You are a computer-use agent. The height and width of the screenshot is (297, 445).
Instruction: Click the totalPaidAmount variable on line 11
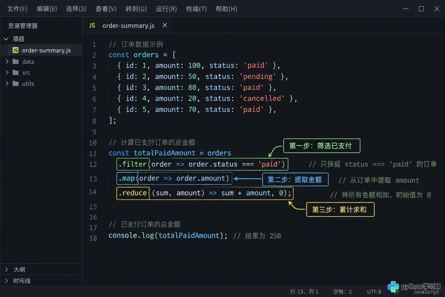pos(165,153)
